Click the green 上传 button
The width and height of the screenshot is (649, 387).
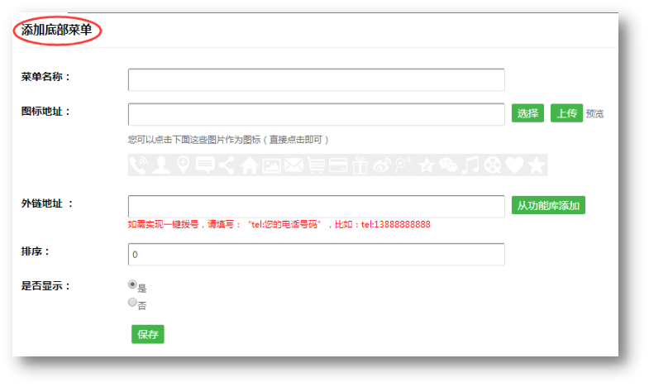566,113
